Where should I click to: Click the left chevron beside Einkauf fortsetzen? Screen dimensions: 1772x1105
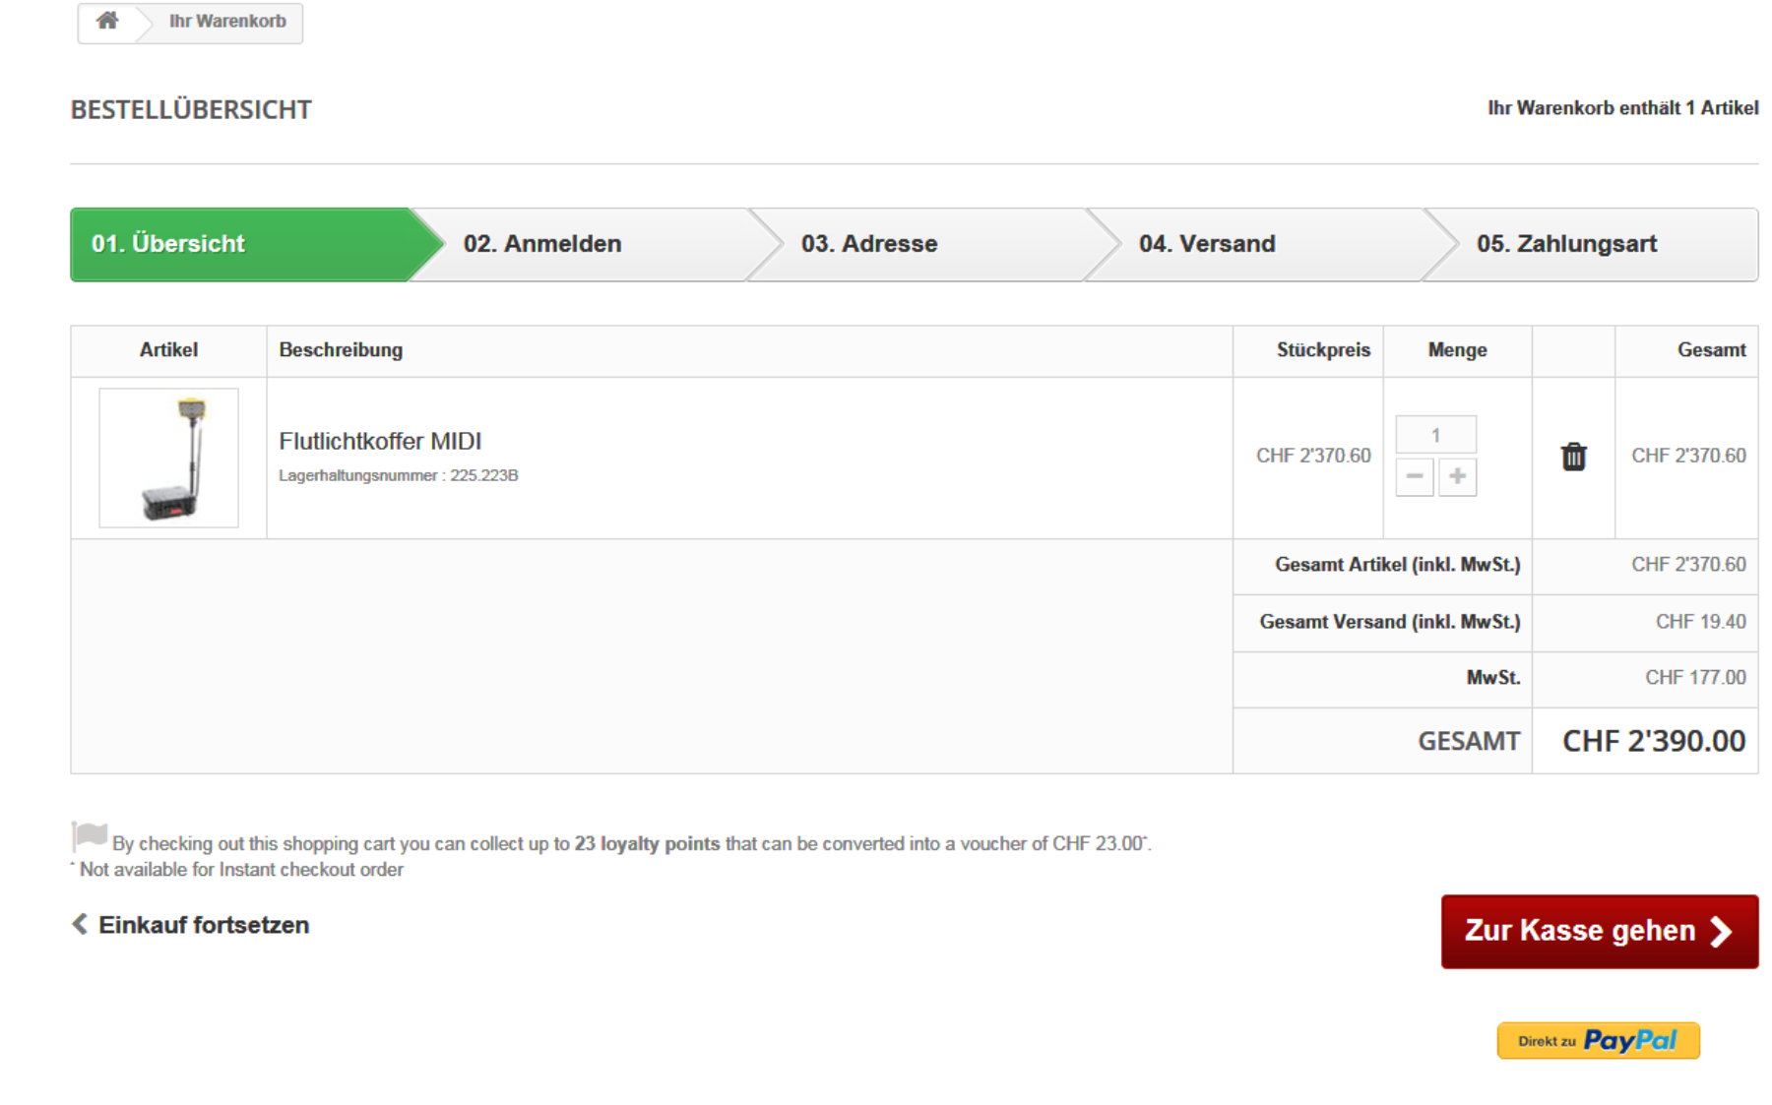pos(80,924)
